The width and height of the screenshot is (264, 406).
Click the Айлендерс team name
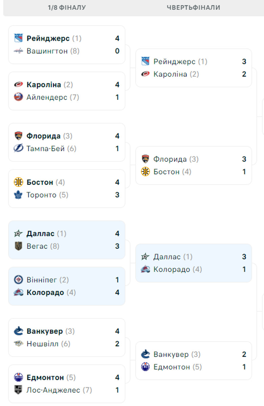(x=47, y=97)
